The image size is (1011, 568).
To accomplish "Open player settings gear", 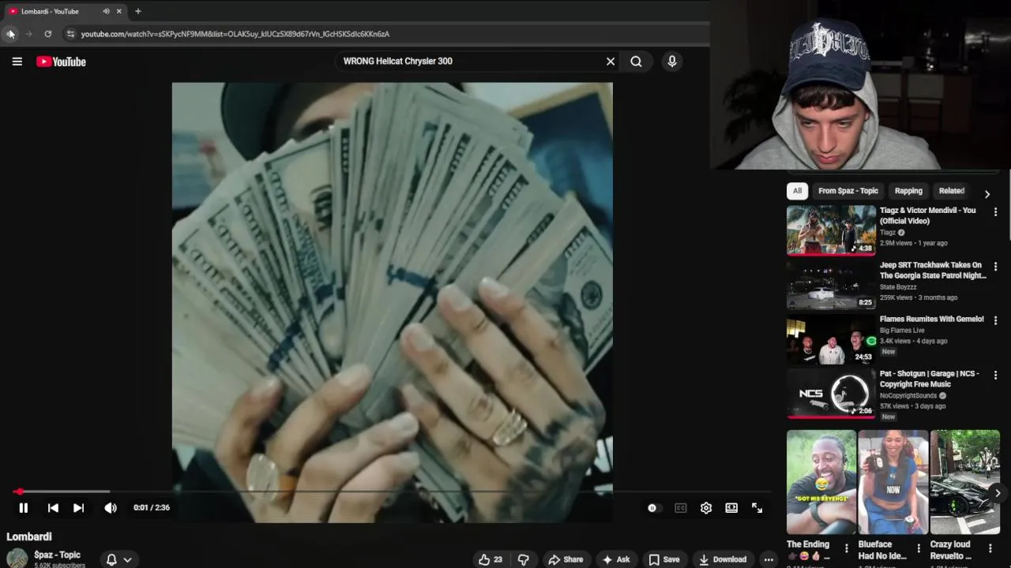I will coord(706,508).
